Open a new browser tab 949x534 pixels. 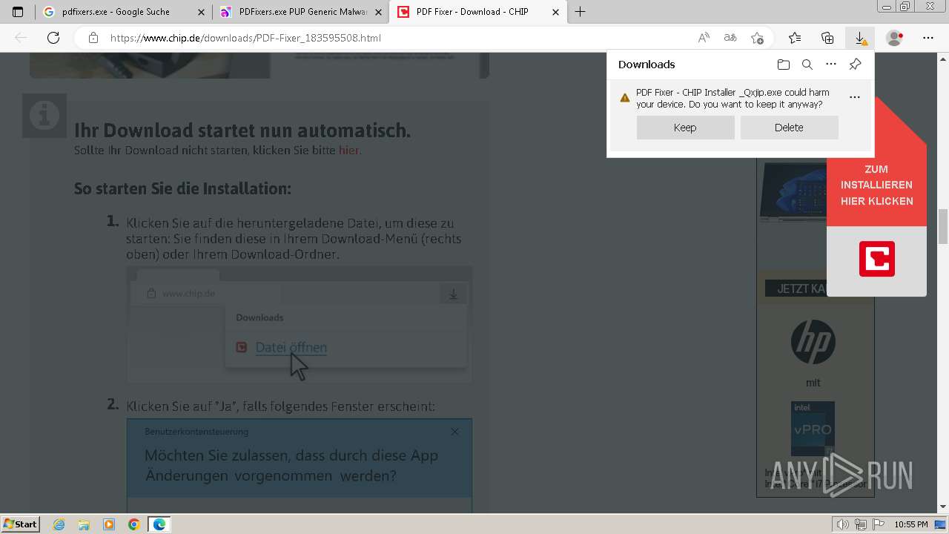581,12
